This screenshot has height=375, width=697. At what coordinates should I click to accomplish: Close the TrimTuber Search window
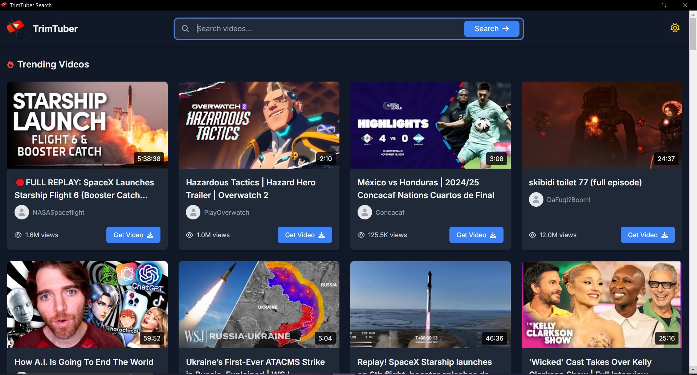pos(685,5)
